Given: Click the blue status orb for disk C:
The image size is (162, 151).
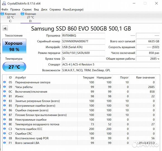Looking at the screenshot, I should 2,14.
